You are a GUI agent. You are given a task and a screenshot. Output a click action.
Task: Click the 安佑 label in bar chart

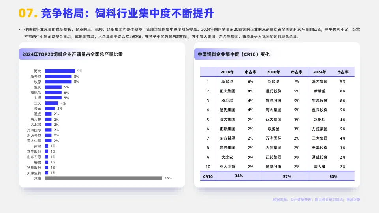pos(38,162)
